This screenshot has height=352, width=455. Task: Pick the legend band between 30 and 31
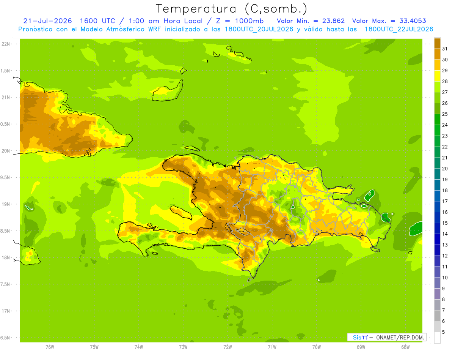(x=437, y=54)
